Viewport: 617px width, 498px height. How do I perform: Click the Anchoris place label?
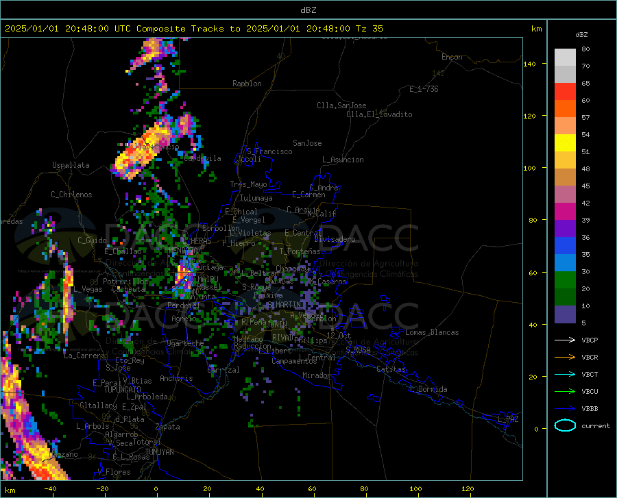(176, 378)
